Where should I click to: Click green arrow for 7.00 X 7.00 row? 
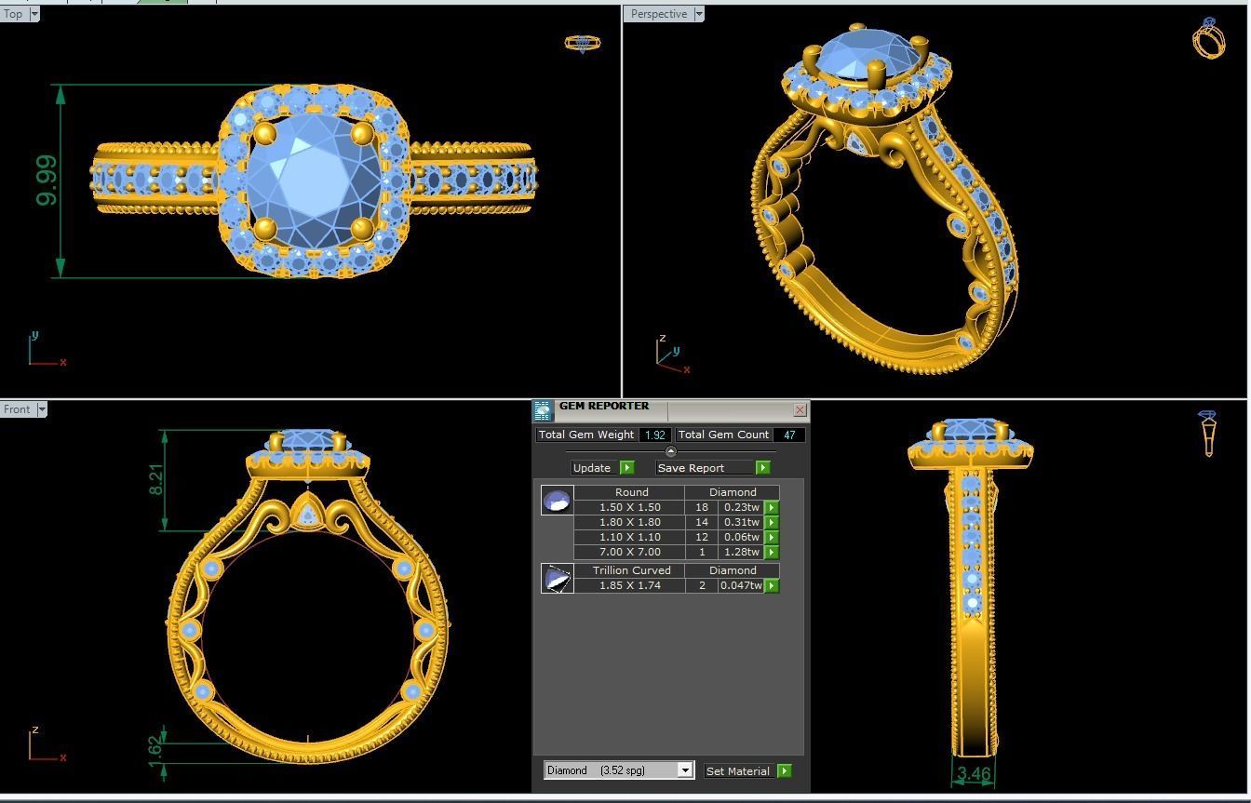pyautogui.click(x=772, y=552)
